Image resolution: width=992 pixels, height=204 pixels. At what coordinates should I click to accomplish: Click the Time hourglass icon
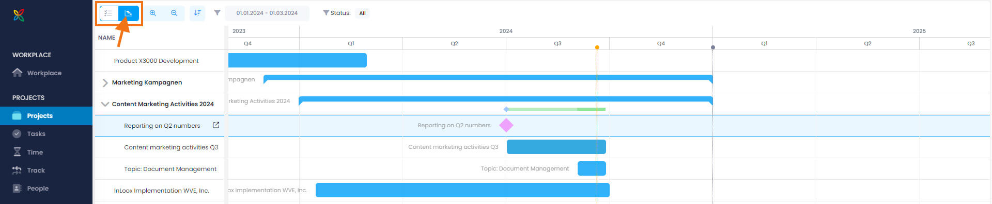17,152
